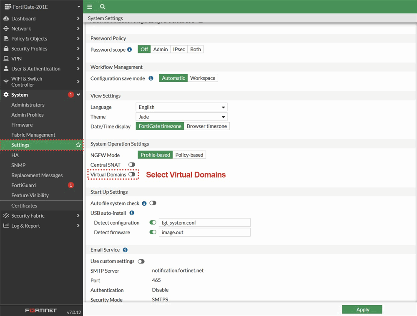Click the favorite star icon beside Settings

[x=78, y=145]
